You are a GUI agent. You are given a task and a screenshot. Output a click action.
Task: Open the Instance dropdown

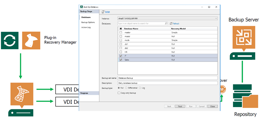168,18
